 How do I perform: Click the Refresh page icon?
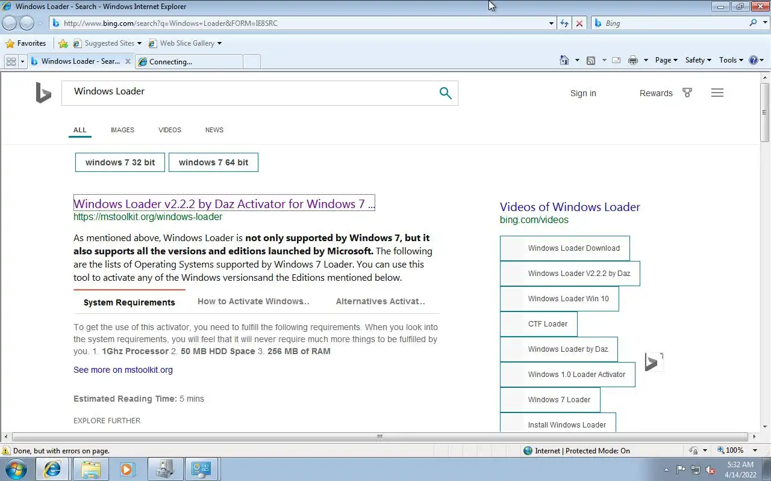pyautogui.click(x=564, y=23)
